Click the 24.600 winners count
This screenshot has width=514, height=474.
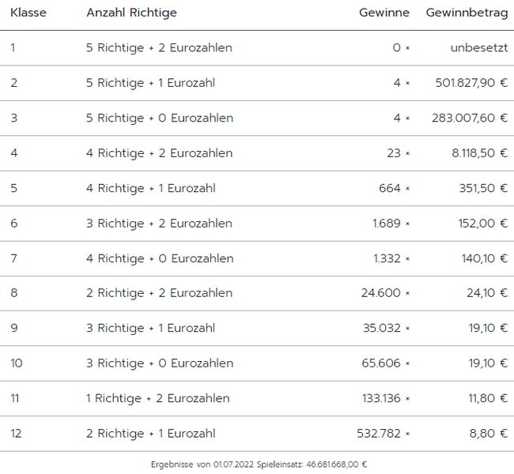pos(380,293)
